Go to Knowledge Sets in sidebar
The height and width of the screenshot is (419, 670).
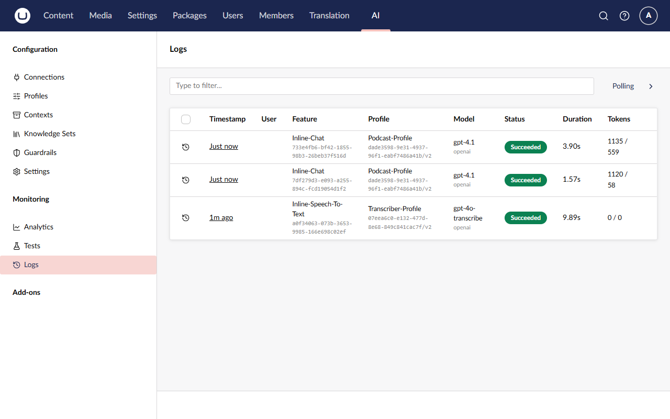50,134
